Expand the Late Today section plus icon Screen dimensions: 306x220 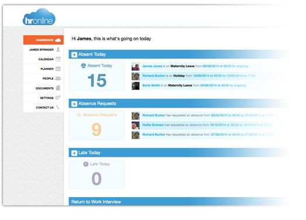click(74, 153)
